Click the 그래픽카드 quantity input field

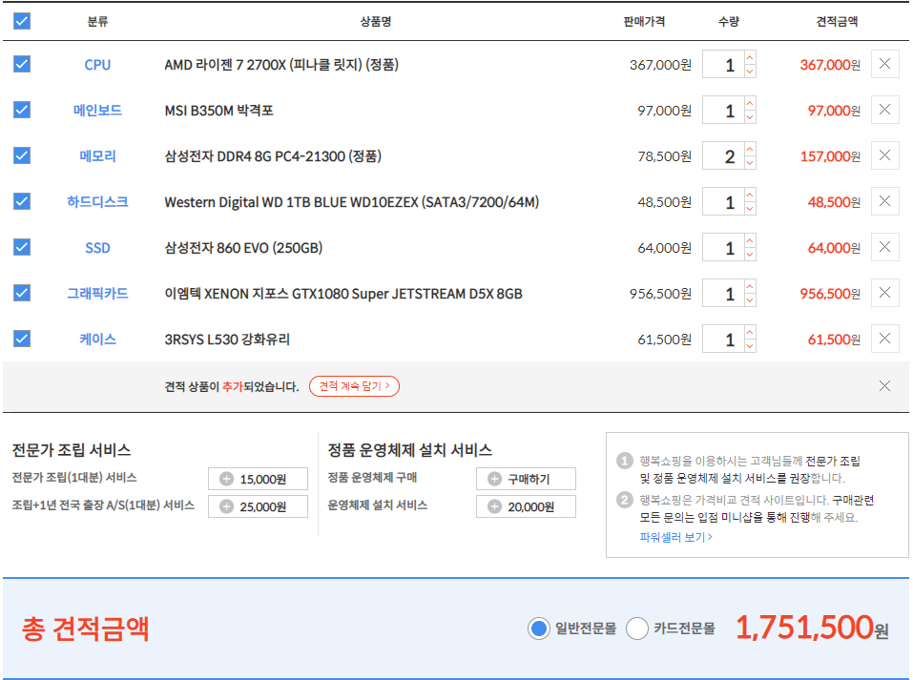coord(723,294)
